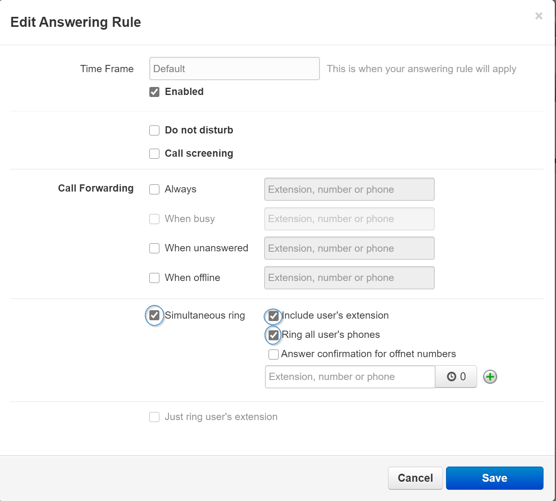This screenshot has width=556, height=501.
Task: Disable Simultaneous ring
Action: point(155,316)
